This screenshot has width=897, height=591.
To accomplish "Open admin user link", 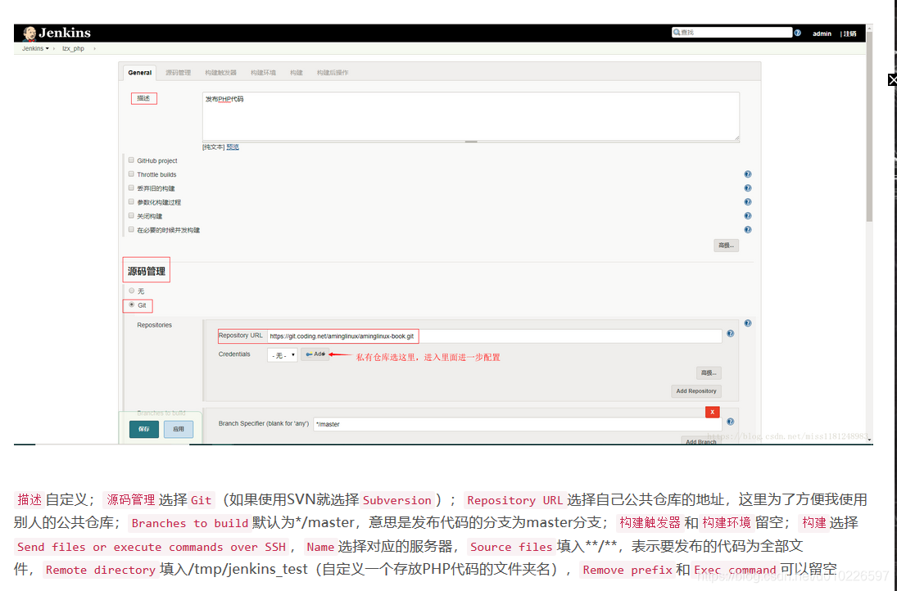I will [x=822, y=34].
